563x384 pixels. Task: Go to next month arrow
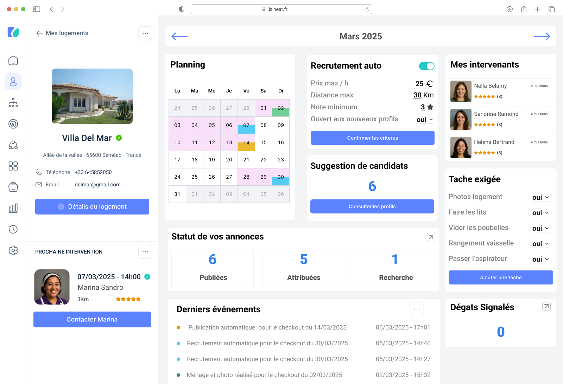coord(542,36)
